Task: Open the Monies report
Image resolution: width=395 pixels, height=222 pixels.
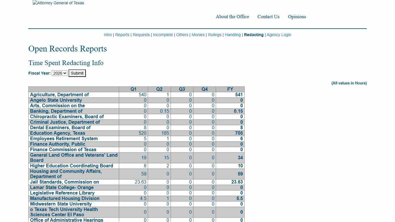Action: (198, 35)
